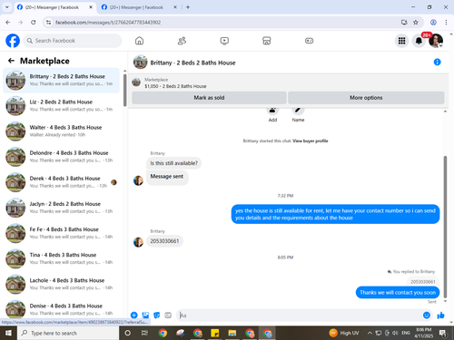Open Fe Fe - 4 Beds 3 Baths conversation
This screenshot has height=340, width=454.
61,233
